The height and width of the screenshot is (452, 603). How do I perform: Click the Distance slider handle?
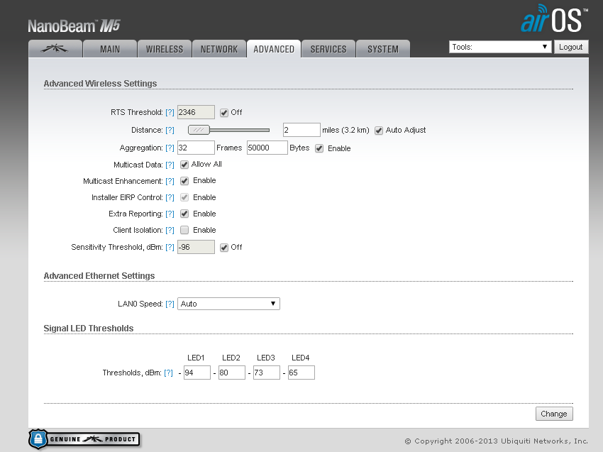click(x=199, y=130)
